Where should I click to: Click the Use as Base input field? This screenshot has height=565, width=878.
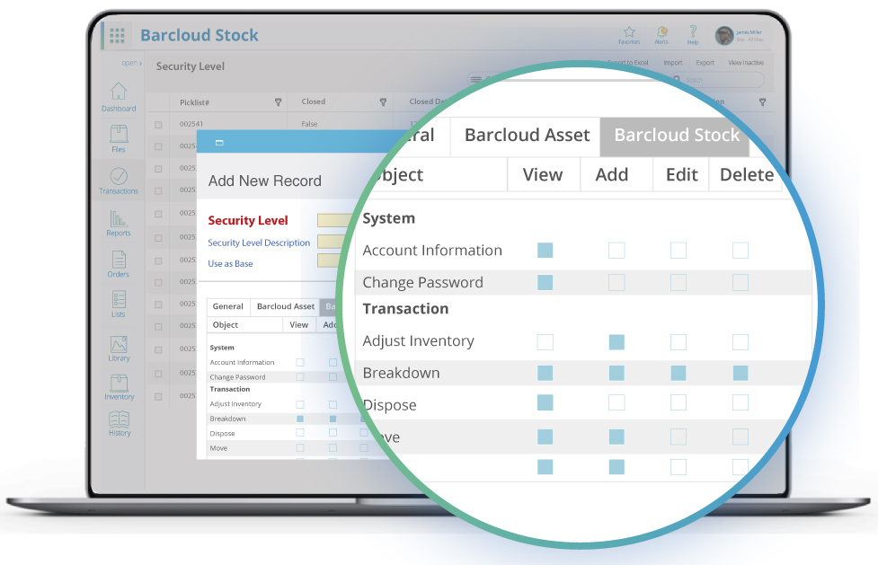pyautogui.click(x=330, y=260)
